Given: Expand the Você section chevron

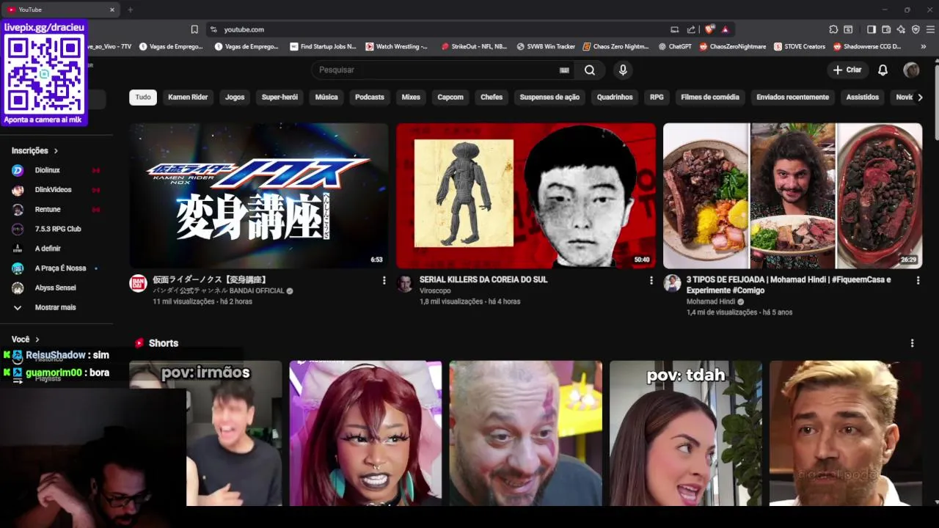Looking at the screenshot, I should click(x=37, y=340).
